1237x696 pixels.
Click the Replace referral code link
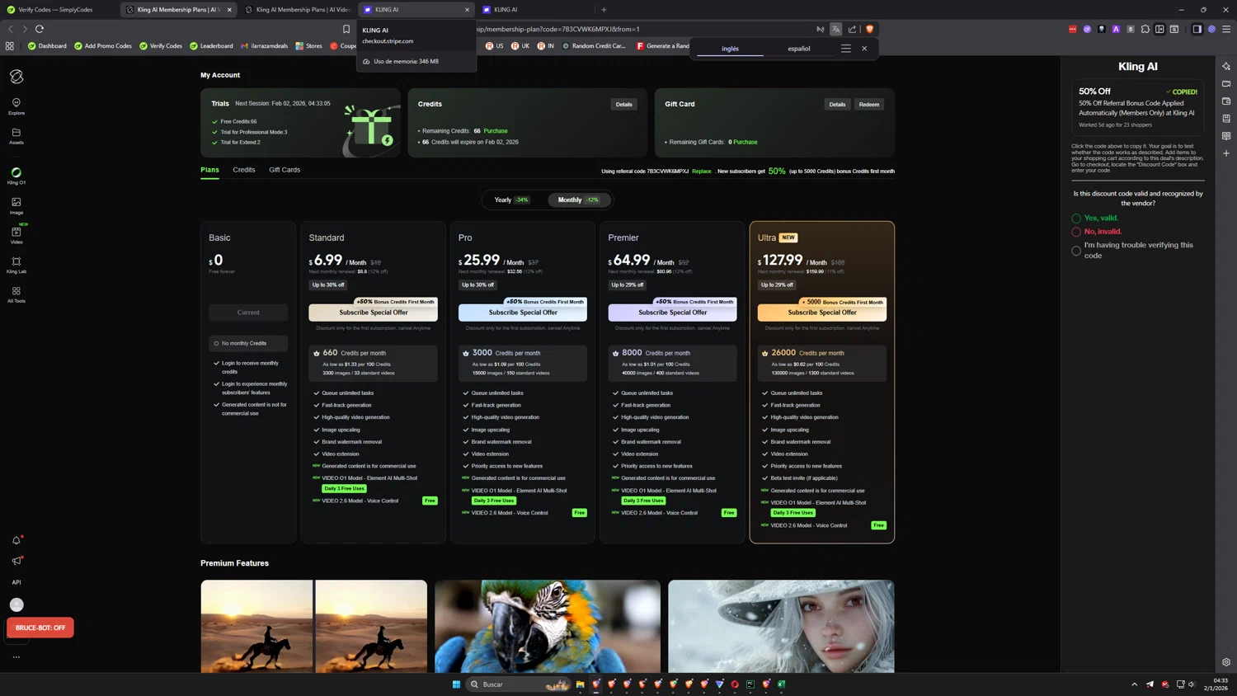(x=702, y=172)
